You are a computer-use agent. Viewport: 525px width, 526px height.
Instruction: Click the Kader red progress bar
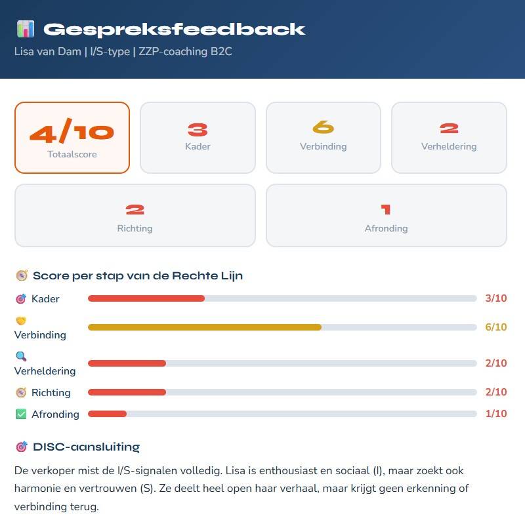pos(146,298)
